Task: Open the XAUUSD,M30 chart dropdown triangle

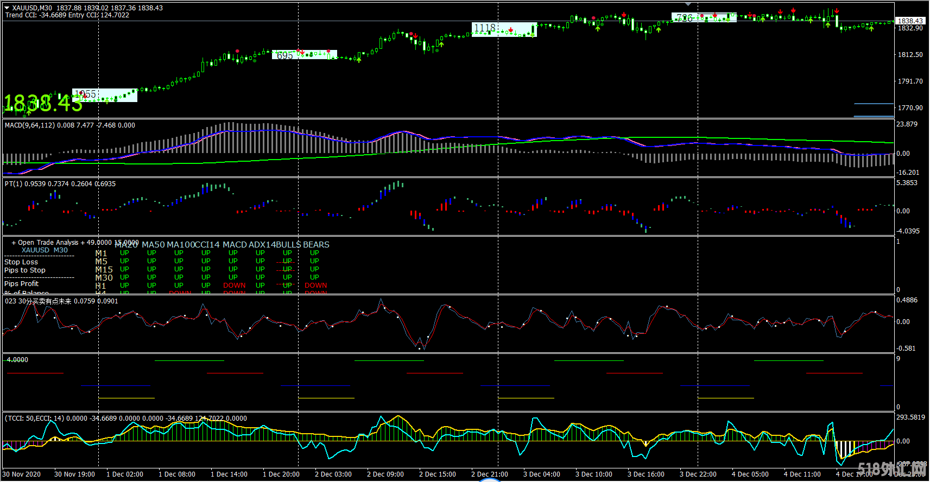Action: click(x=7, y=8)
